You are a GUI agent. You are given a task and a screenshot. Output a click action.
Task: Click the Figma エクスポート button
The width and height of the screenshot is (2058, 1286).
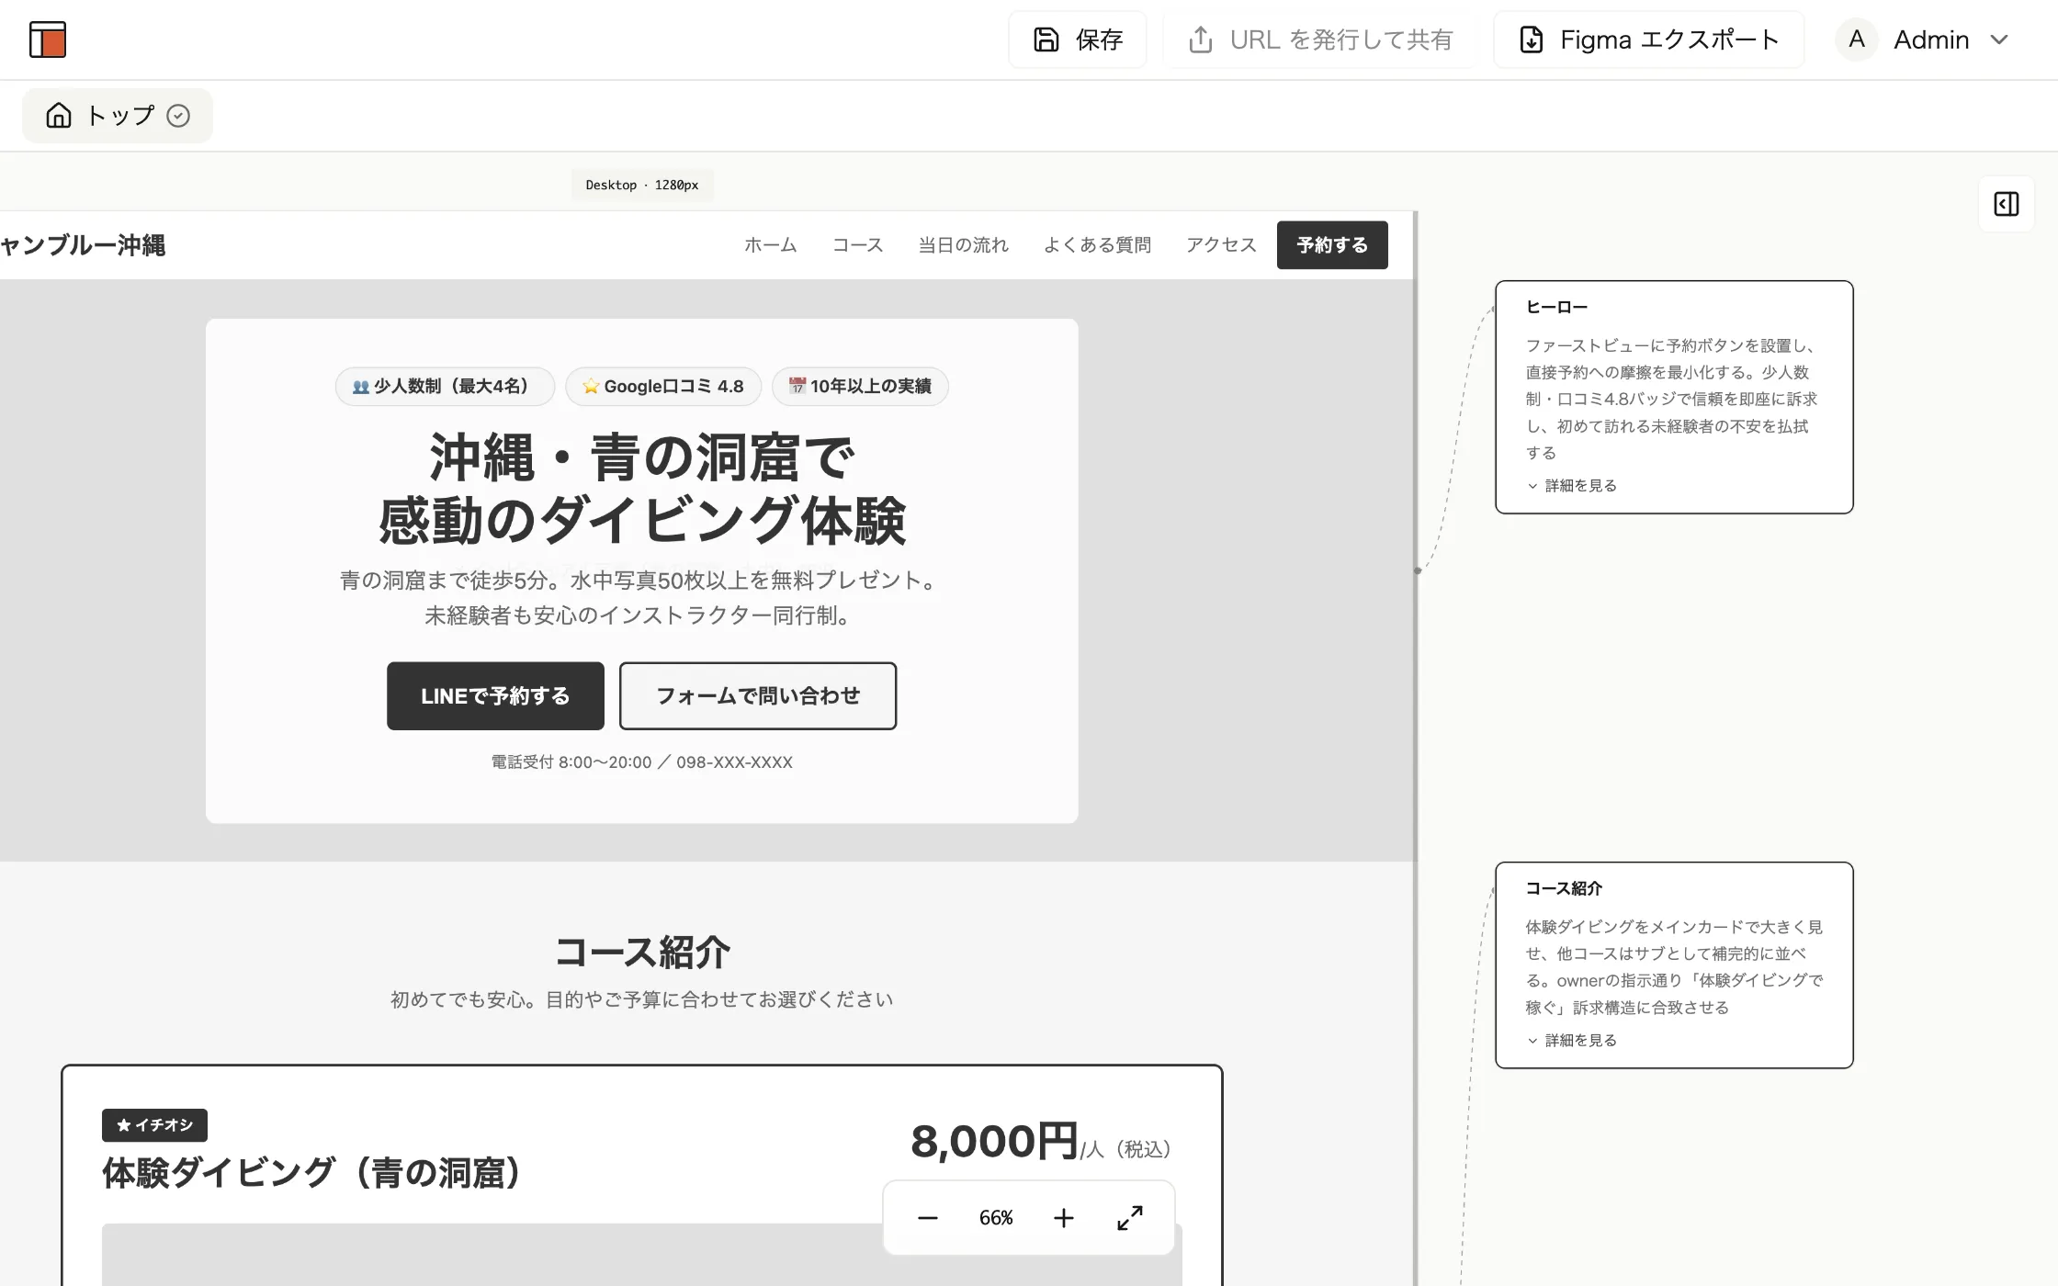click(x=1649, y=39)
